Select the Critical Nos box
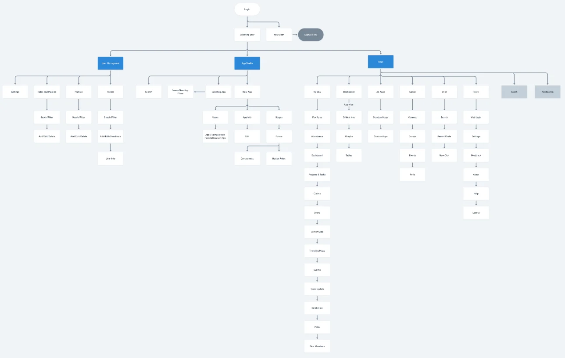Screen dimensions: 565x358 (349, 117)
